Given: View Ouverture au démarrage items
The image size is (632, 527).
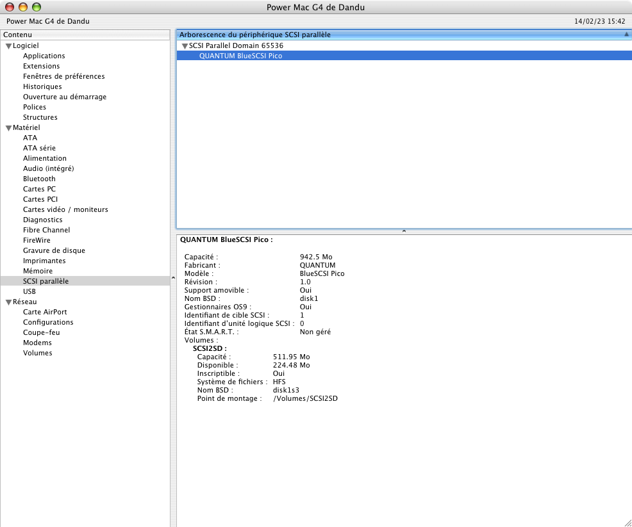Looking at the screenshot, I should coord(65,97).
